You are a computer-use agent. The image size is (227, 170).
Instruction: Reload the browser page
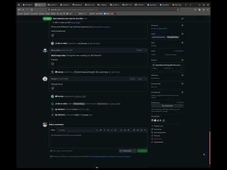(32, 10)
